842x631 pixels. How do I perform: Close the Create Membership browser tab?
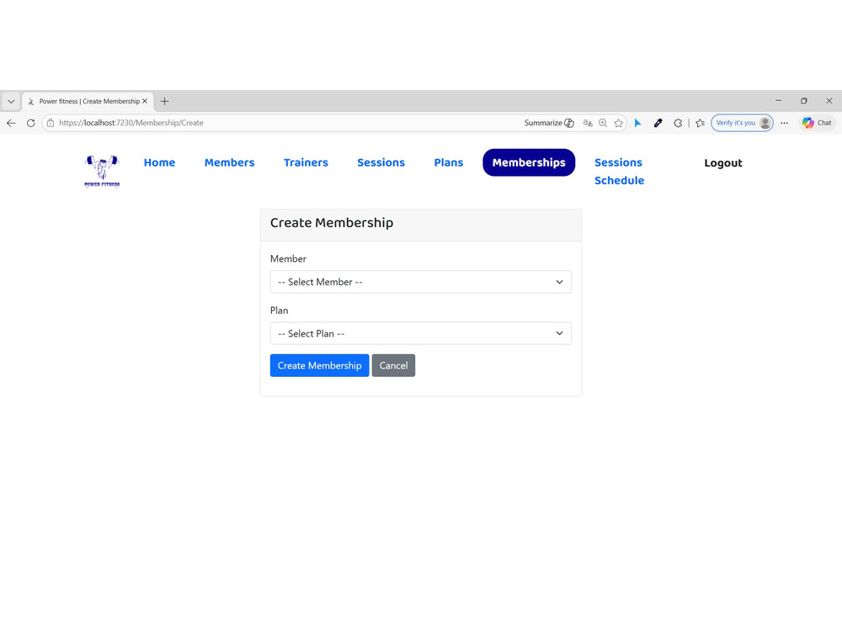[x=145, y=101]
